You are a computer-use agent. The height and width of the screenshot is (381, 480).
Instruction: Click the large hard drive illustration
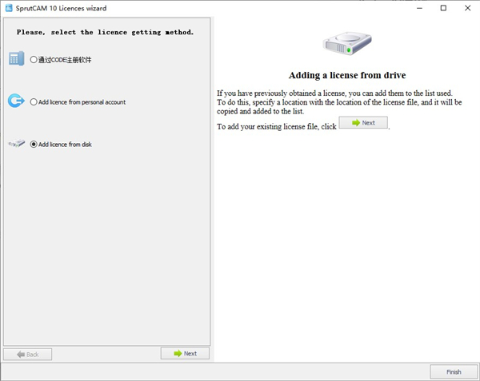point(347,43)
